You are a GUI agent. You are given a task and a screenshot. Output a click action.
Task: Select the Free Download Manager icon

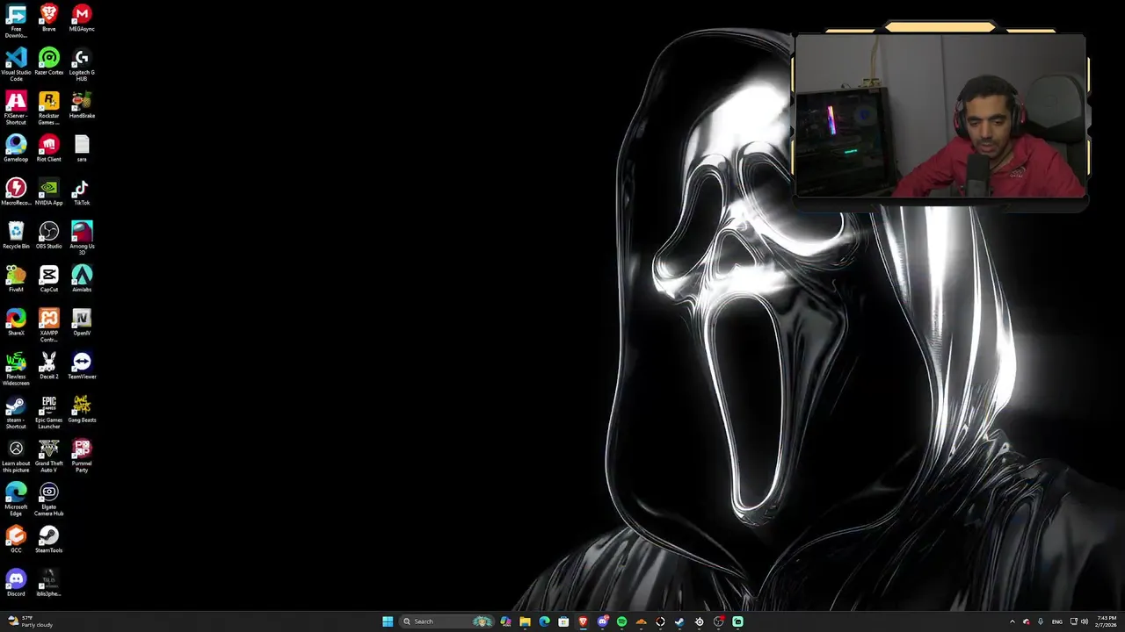[x=16, y=21]
